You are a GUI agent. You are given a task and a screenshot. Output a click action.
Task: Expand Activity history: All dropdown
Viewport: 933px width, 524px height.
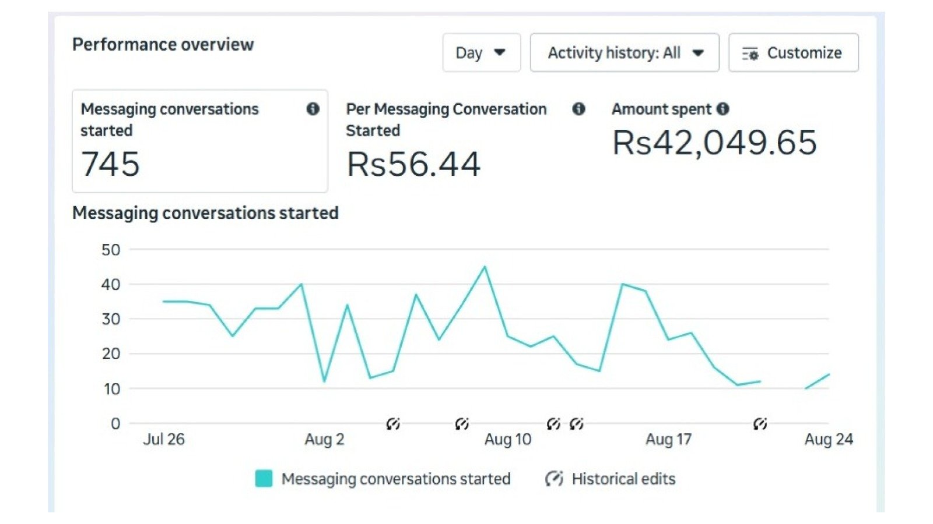(x=625, y=52)
